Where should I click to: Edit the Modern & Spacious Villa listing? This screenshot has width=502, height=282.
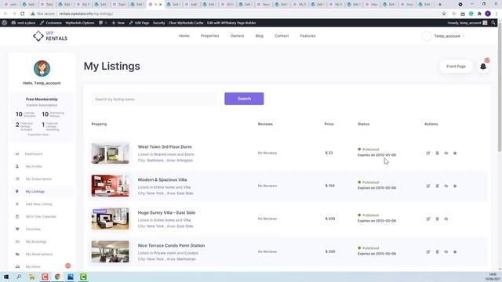click(x=428, y=186)
